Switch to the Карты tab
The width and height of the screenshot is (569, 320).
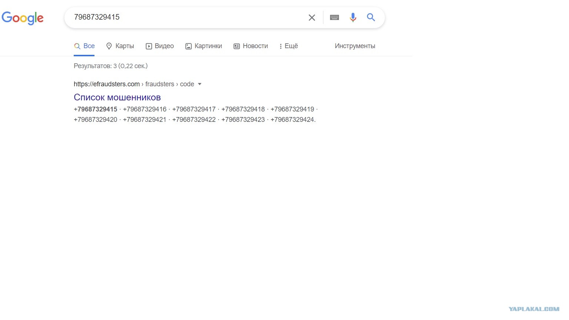click(120, 46)
